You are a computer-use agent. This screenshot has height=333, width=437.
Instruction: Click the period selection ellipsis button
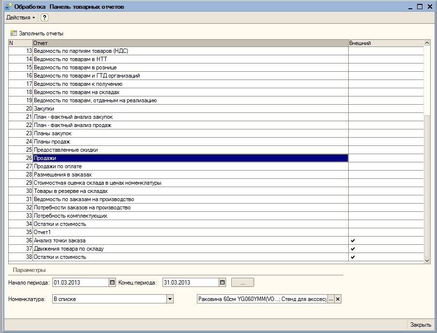[243, 282]
